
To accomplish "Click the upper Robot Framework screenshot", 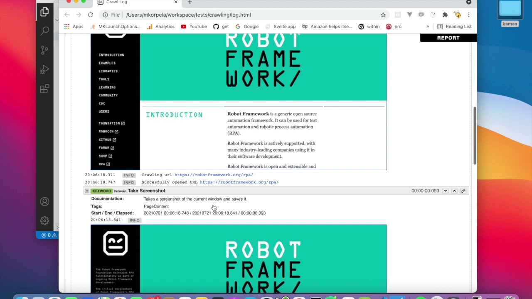I will [x=239, y=102].
